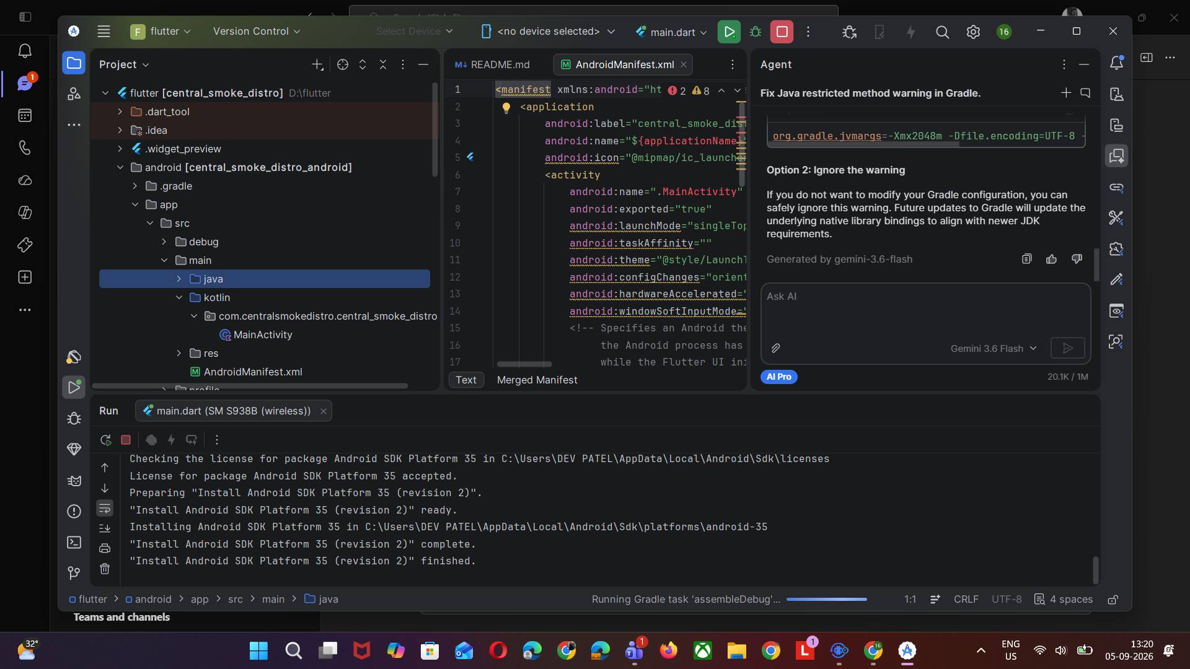Screen dimensions: 1190x669
Task: Toggle soft-wrap in Run console
Action: 105,509
